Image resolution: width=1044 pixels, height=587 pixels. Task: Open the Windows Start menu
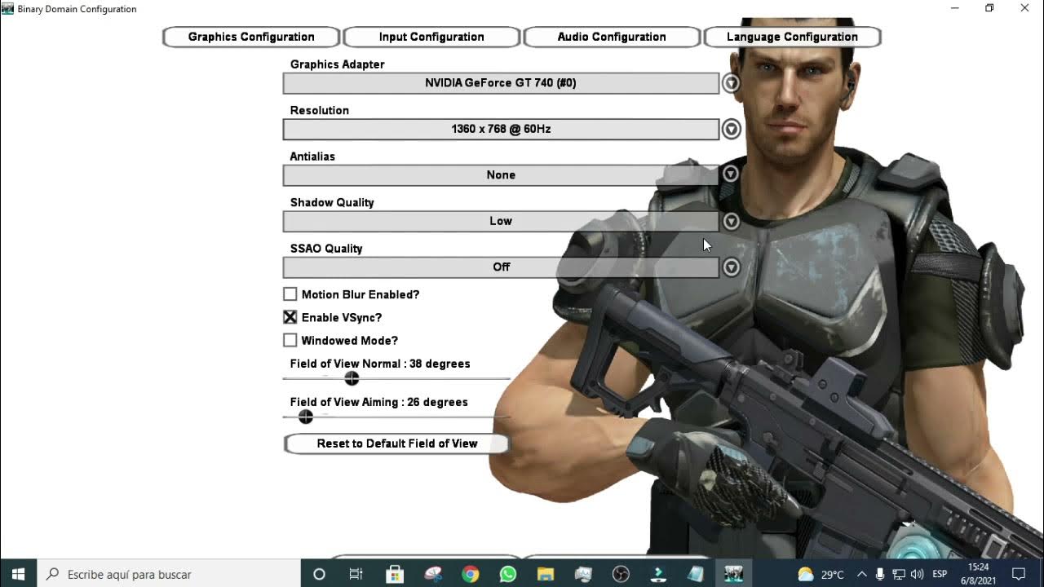point(19,574)
